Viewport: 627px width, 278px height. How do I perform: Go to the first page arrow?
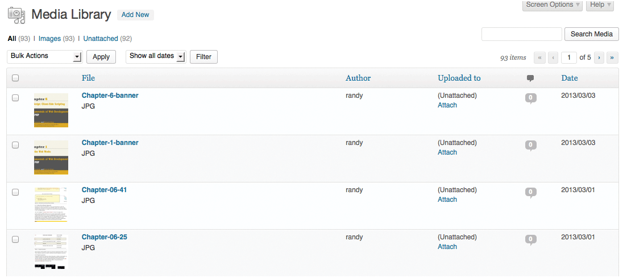[539, 57]
